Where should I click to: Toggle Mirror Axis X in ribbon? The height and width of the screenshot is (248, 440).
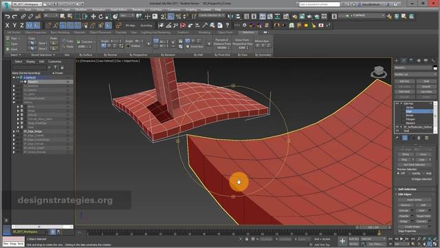(258, 45)
